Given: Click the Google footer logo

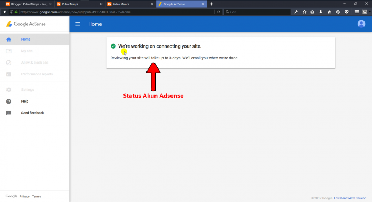Looking at the screenshot, I should point(11,196).
